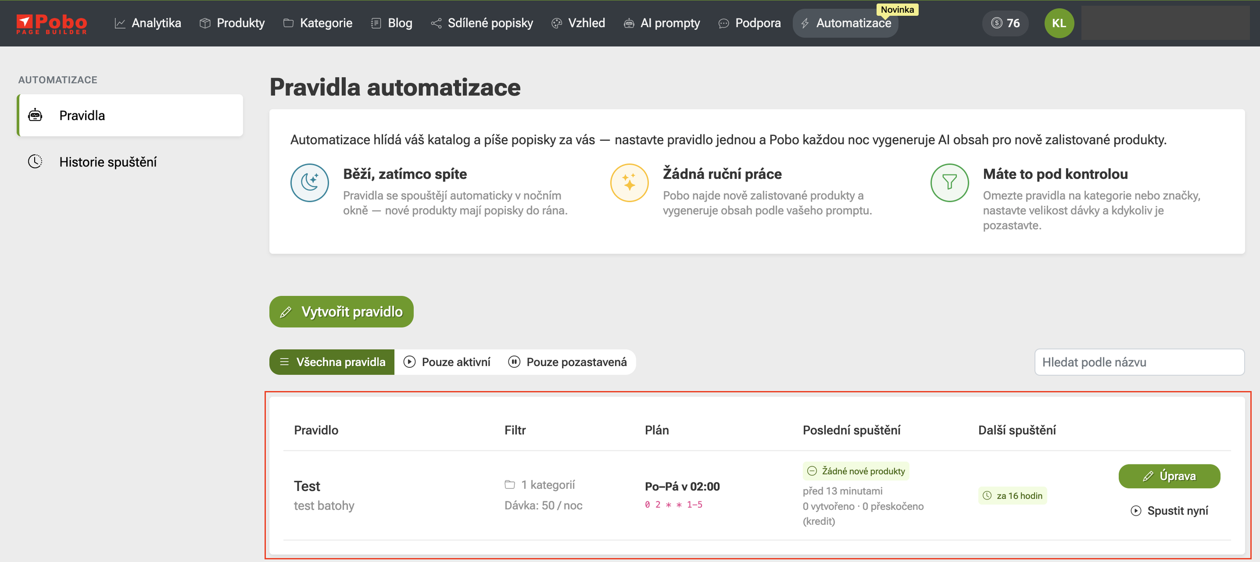
Task: Filter to Pouze aktivní rules
Action: [446, 361]
